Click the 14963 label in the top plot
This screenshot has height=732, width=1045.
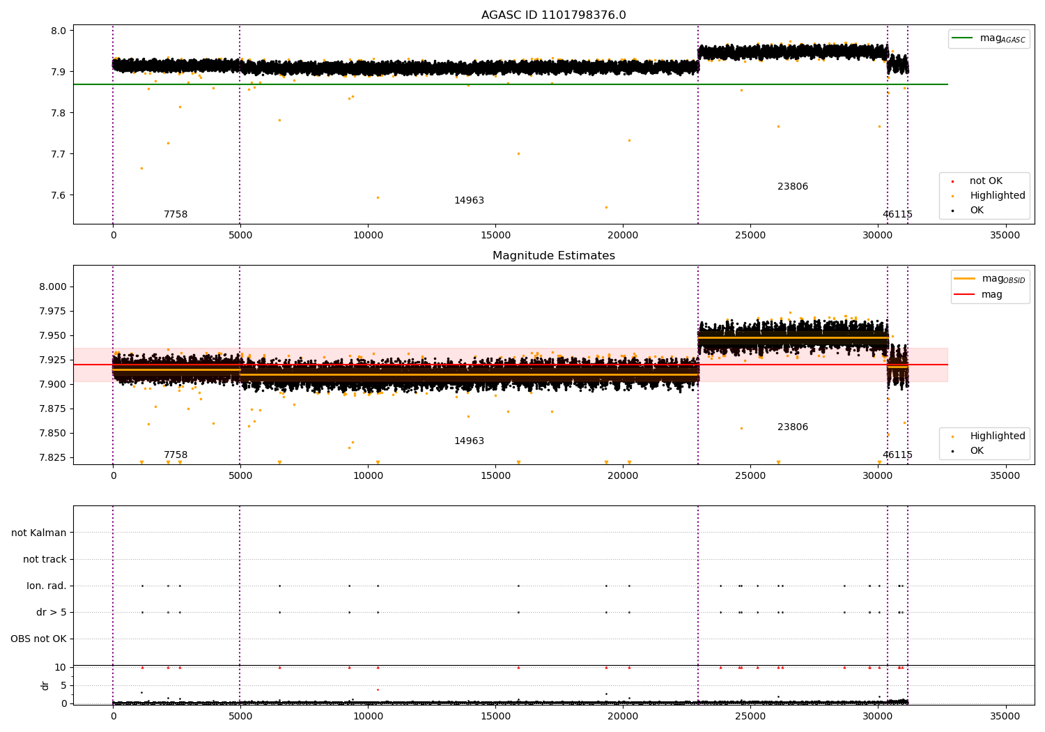click(x=469, y=201)
